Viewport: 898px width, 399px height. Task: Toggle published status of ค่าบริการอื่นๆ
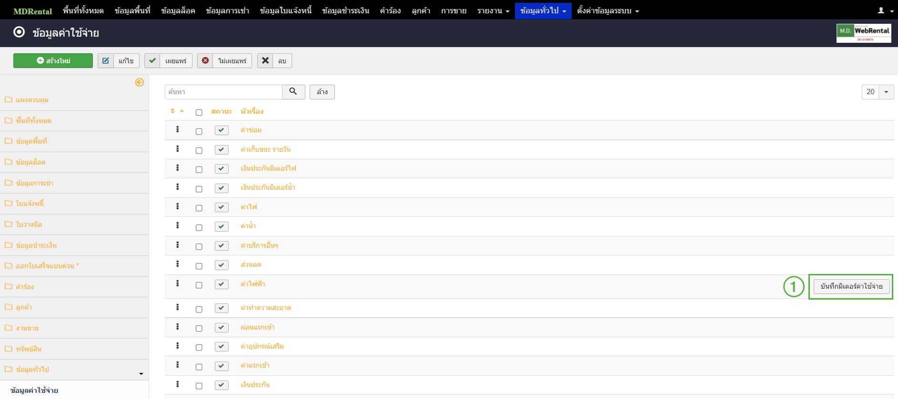click(x=222, y=246)
